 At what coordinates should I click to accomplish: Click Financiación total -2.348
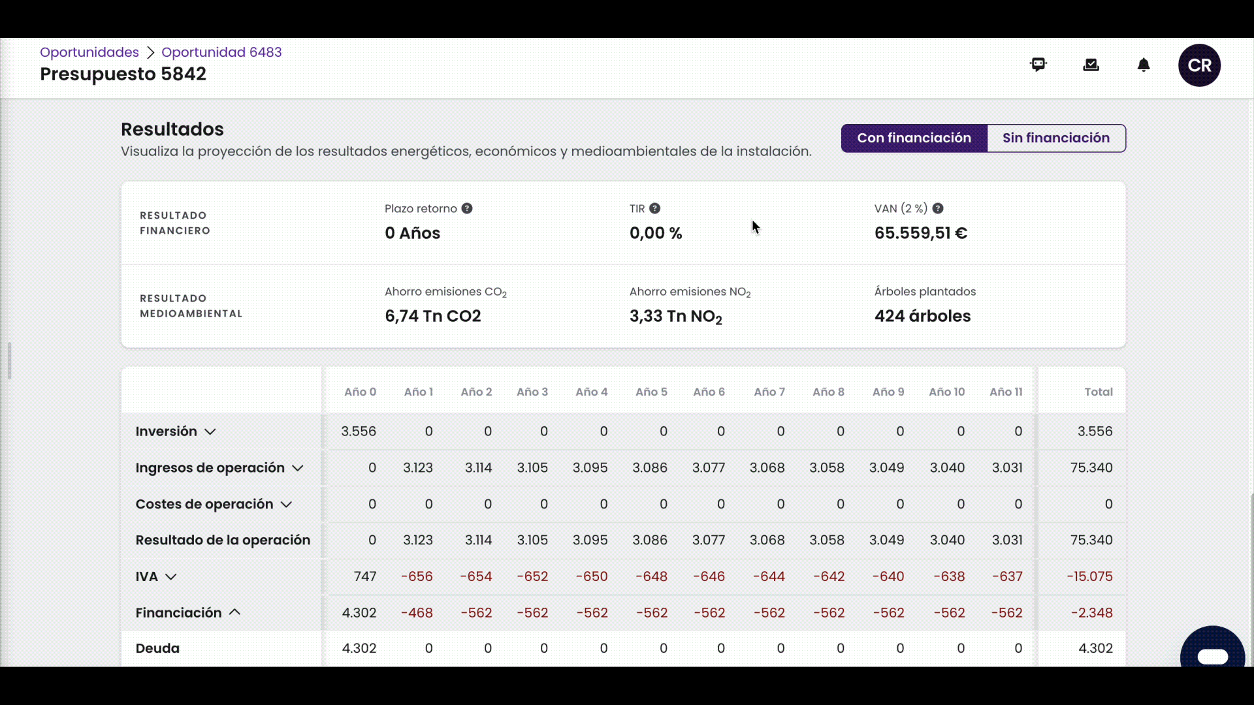click(1092, 613)
